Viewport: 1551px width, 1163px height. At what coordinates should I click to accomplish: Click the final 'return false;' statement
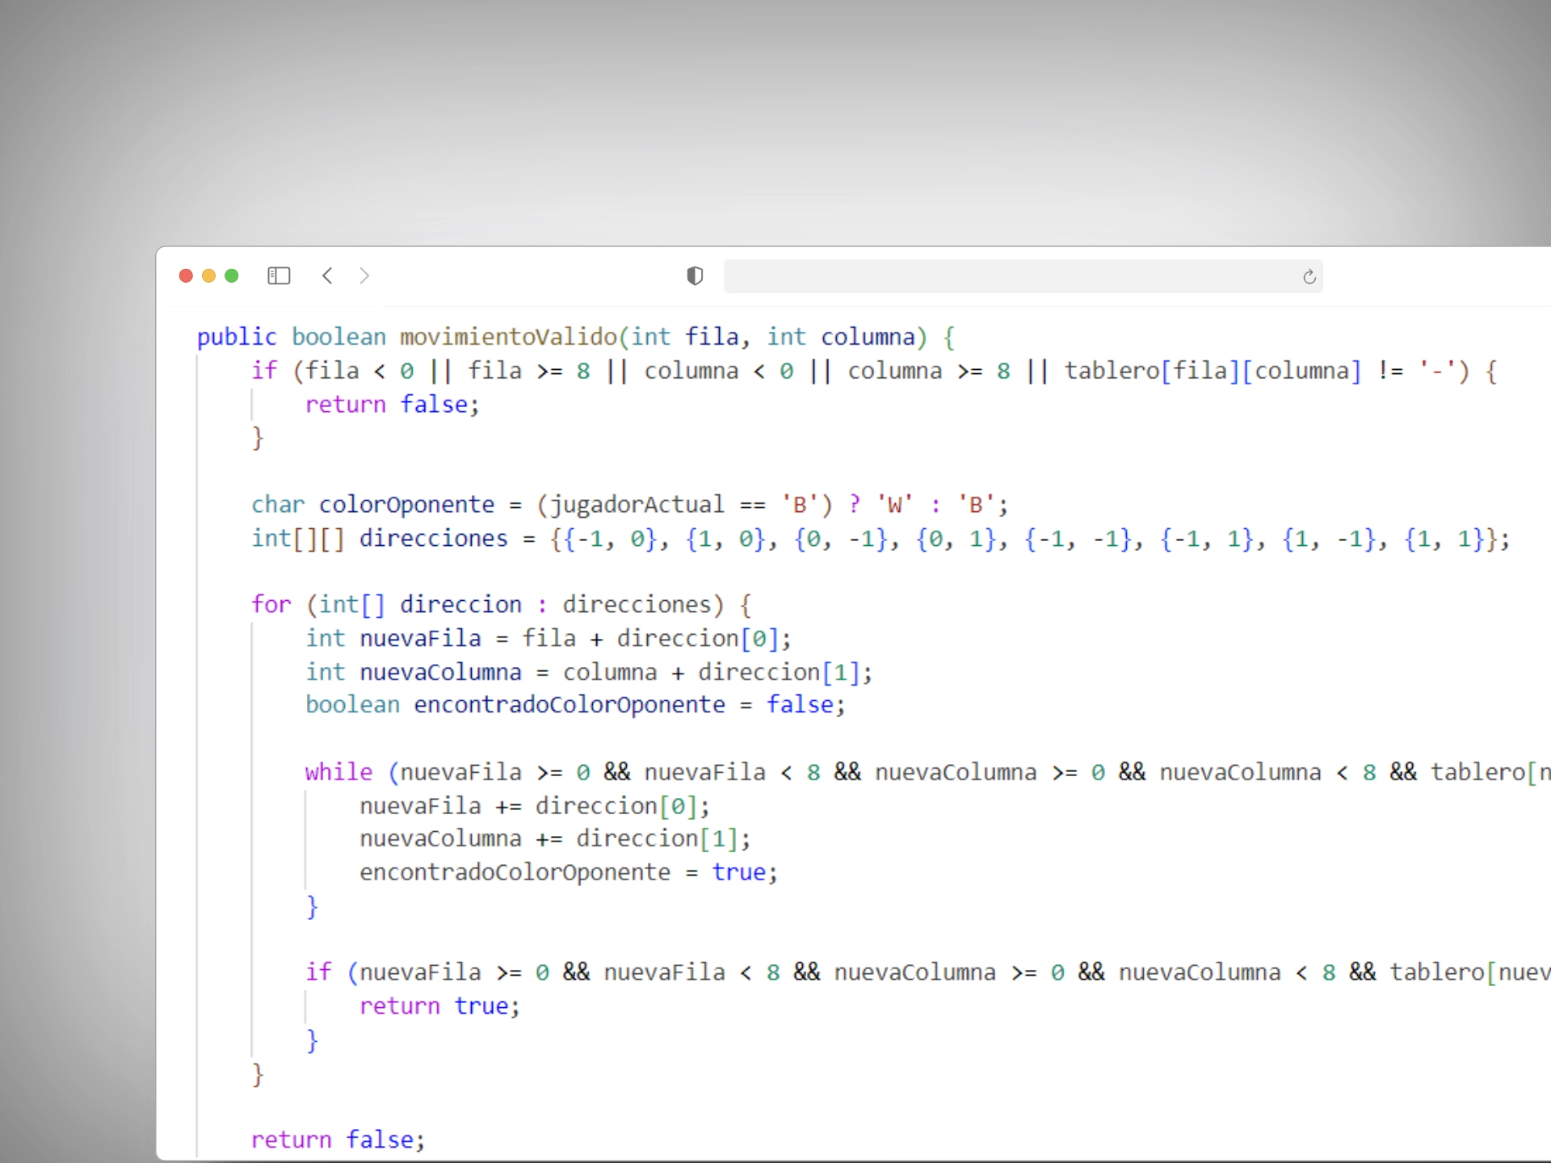click(x=338, y=1140)
